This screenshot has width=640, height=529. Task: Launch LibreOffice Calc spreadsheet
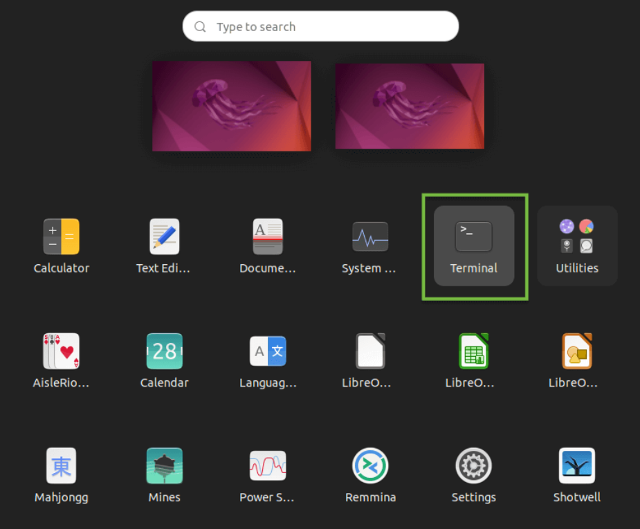pos(474,360)
